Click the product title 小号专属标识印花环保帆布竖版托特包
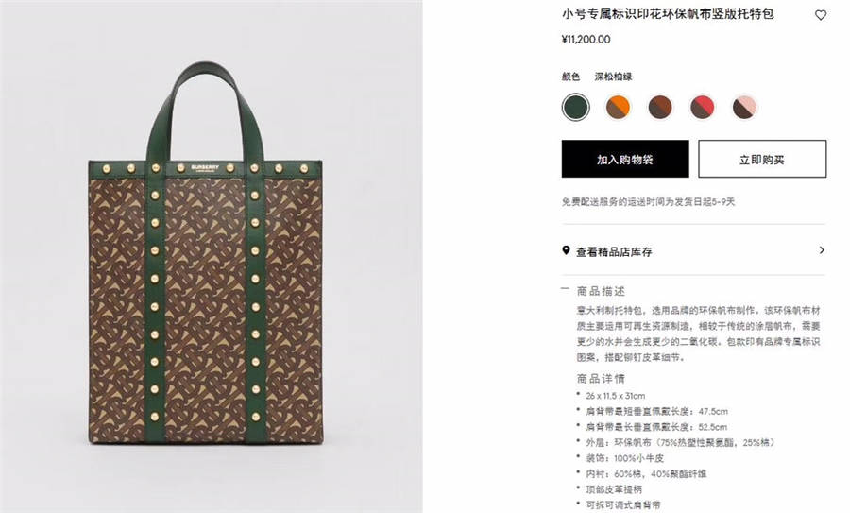 [x=668, y=14]
